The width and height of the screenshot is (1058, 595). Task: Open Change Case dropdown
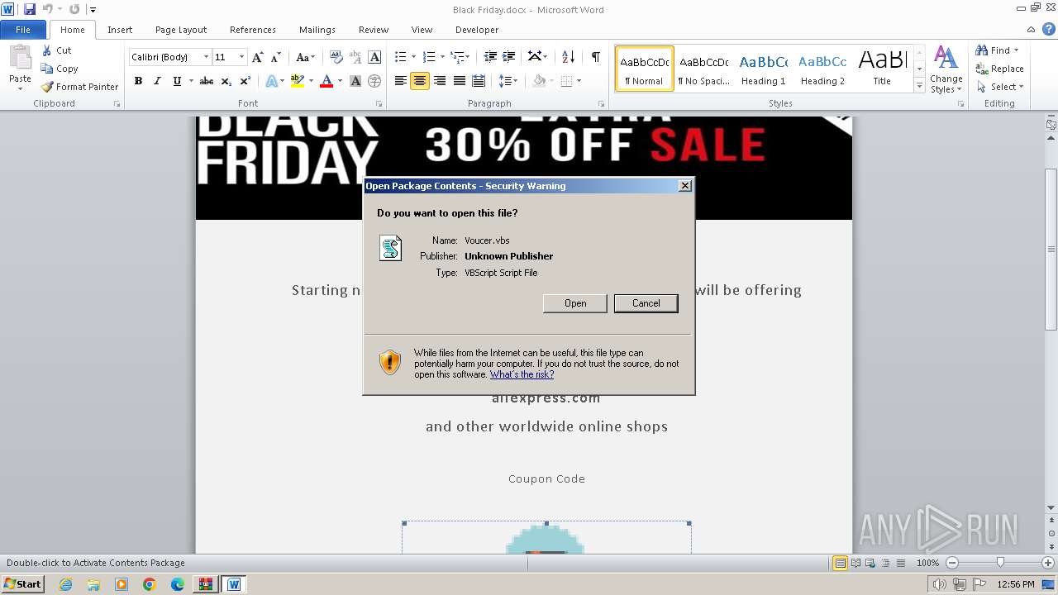(305, 57)
